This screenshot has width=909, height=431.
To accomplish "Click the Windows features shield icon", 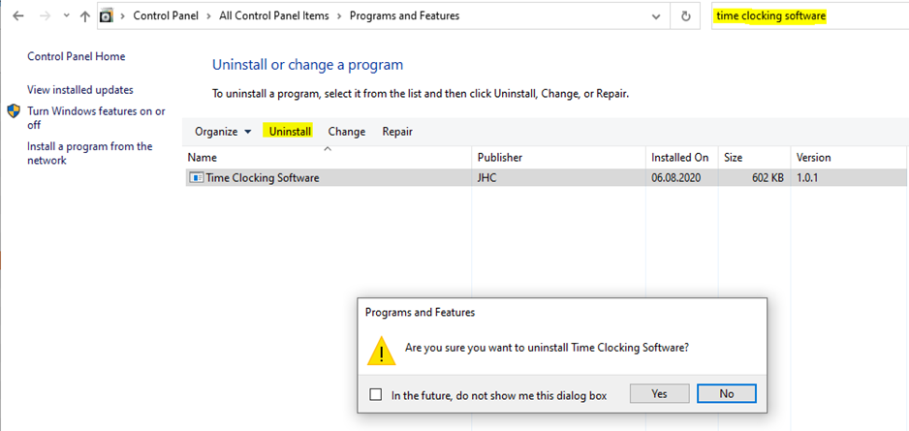I will coord(15,111).
